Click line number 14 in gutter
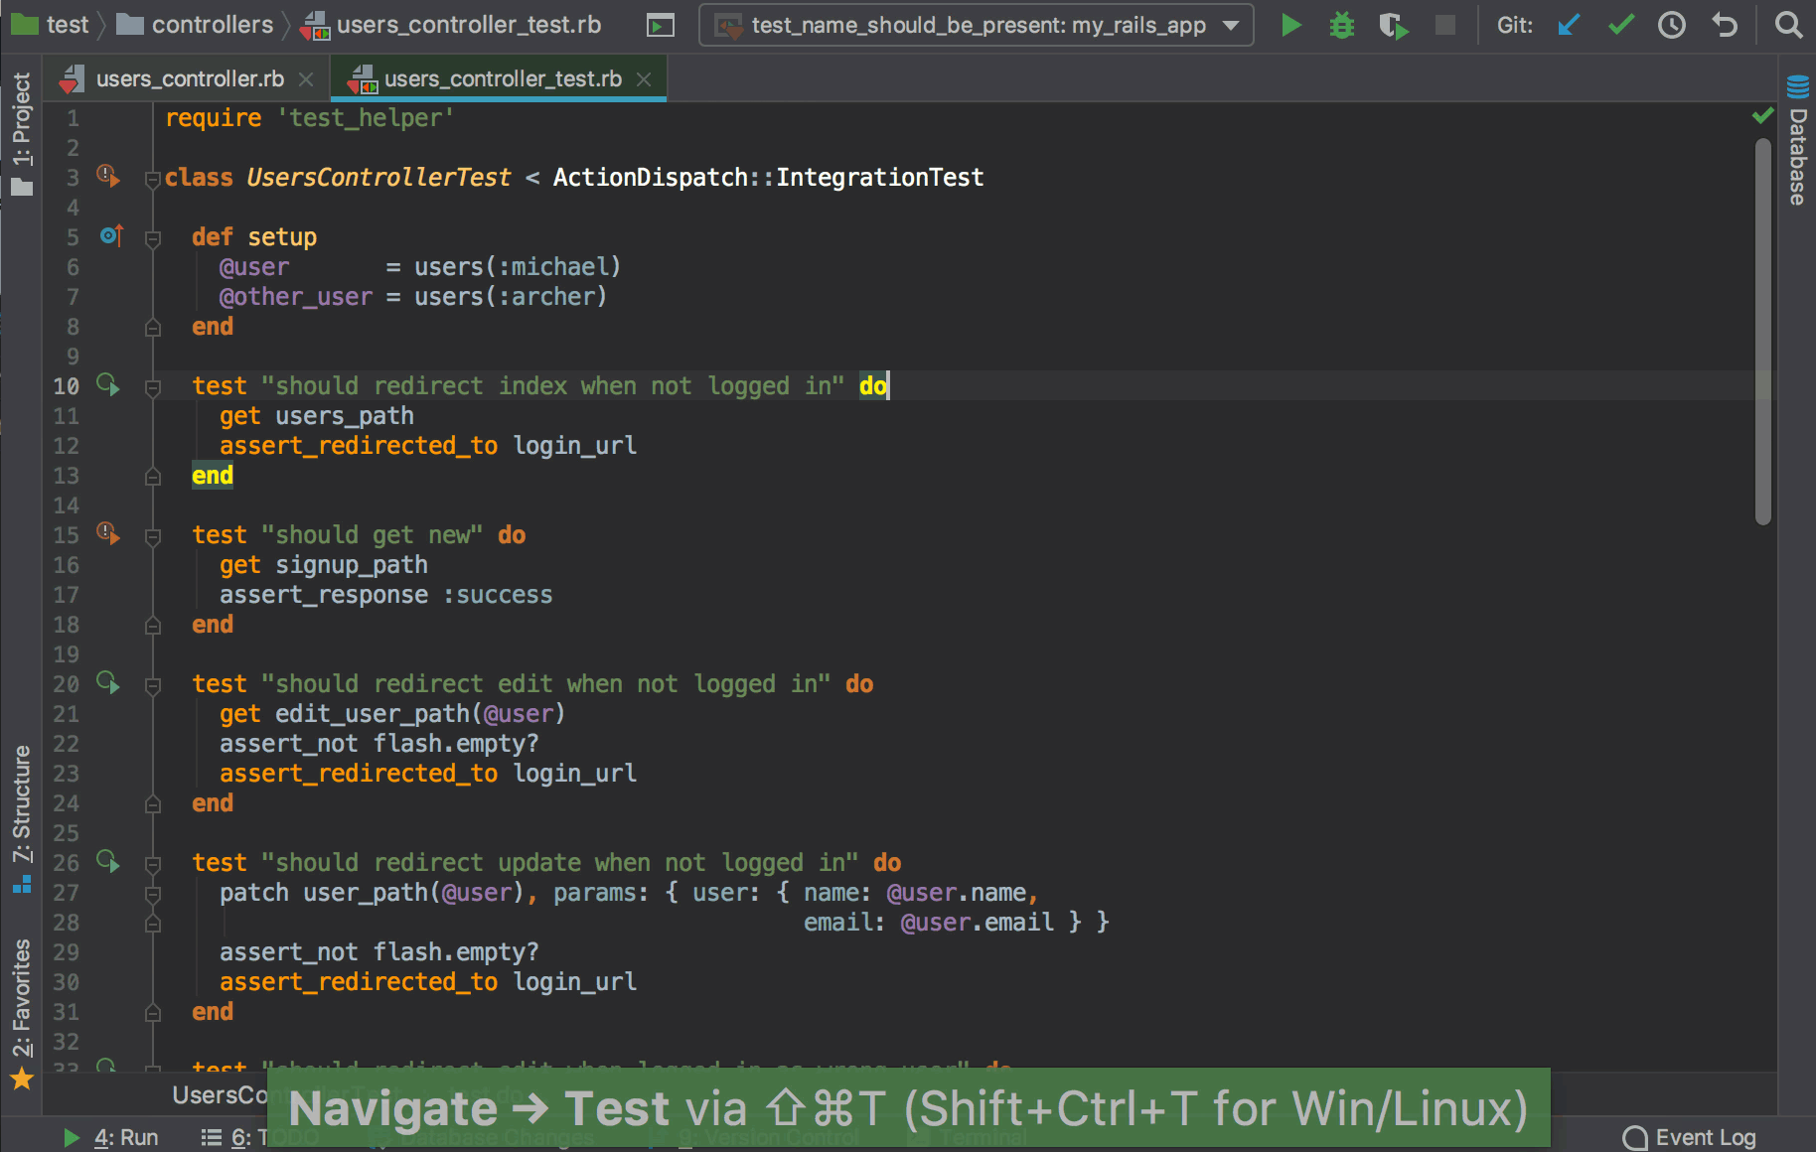Viewport: 1816px width, 1152px height. point(67,505)
